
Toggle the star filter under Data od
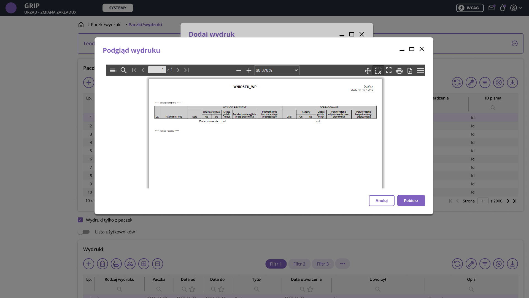192,289
